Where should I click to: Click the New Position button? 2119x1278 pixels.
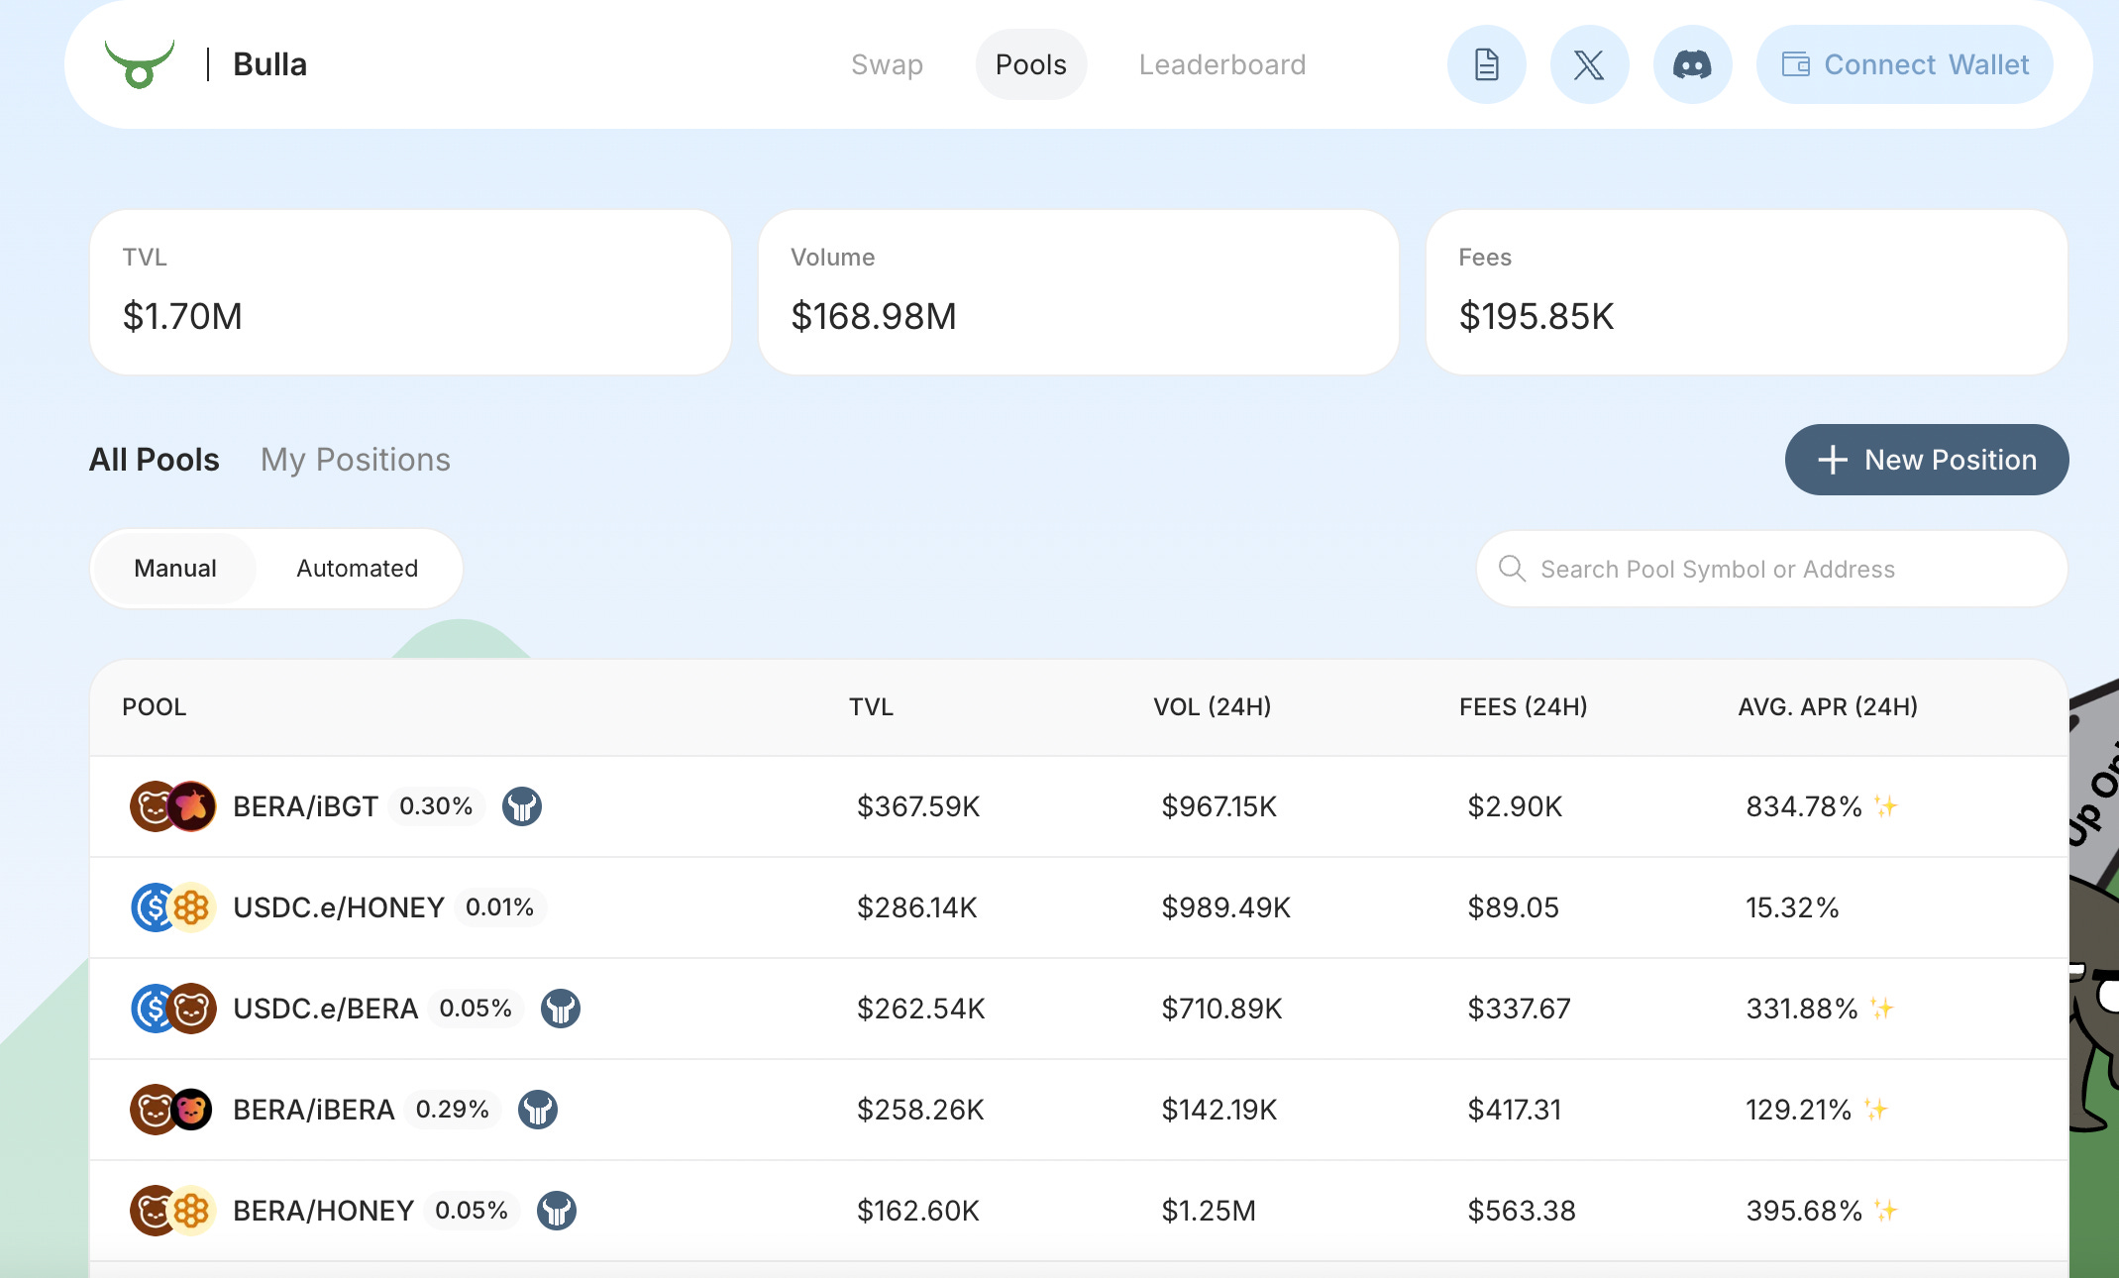click(x=1926, y=460)
